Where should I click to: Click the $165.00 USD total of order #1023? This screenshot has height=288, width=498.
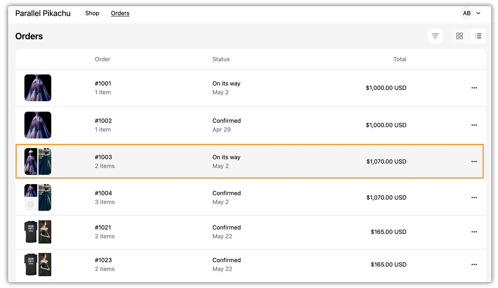tap(388, 264)
